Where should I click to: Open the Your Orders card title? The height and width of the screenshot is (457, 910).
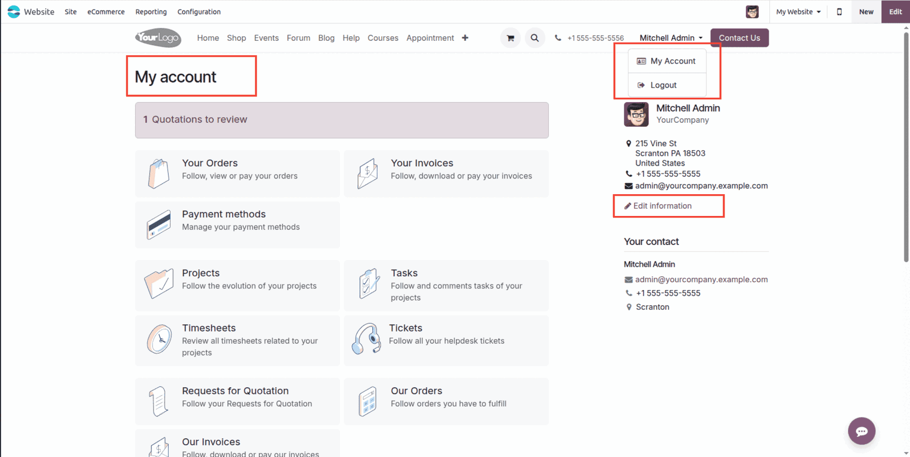pos(210,163)
